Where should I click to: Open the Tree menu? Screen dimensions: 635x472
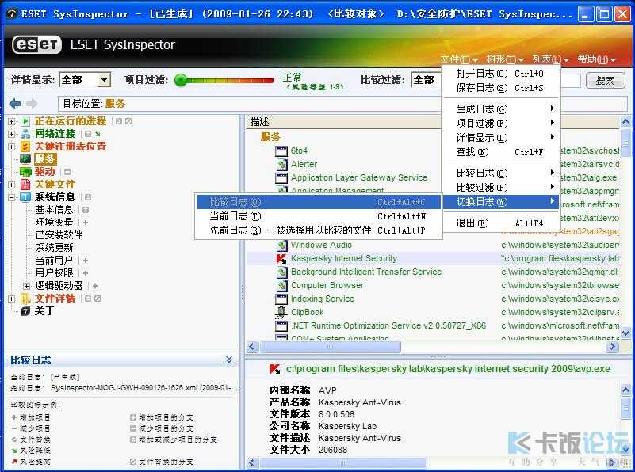pos(505,59)
